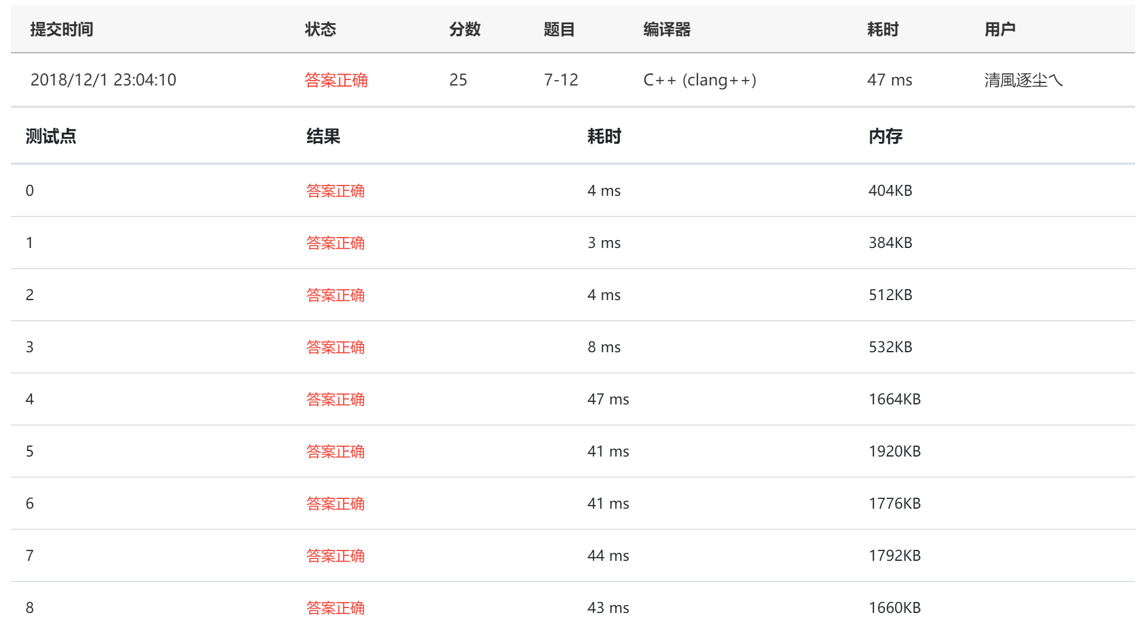Click the 答案正确 status in submission row
Image resolution: width=1143 pixels, height=636 pixels.
pos(336,80)
